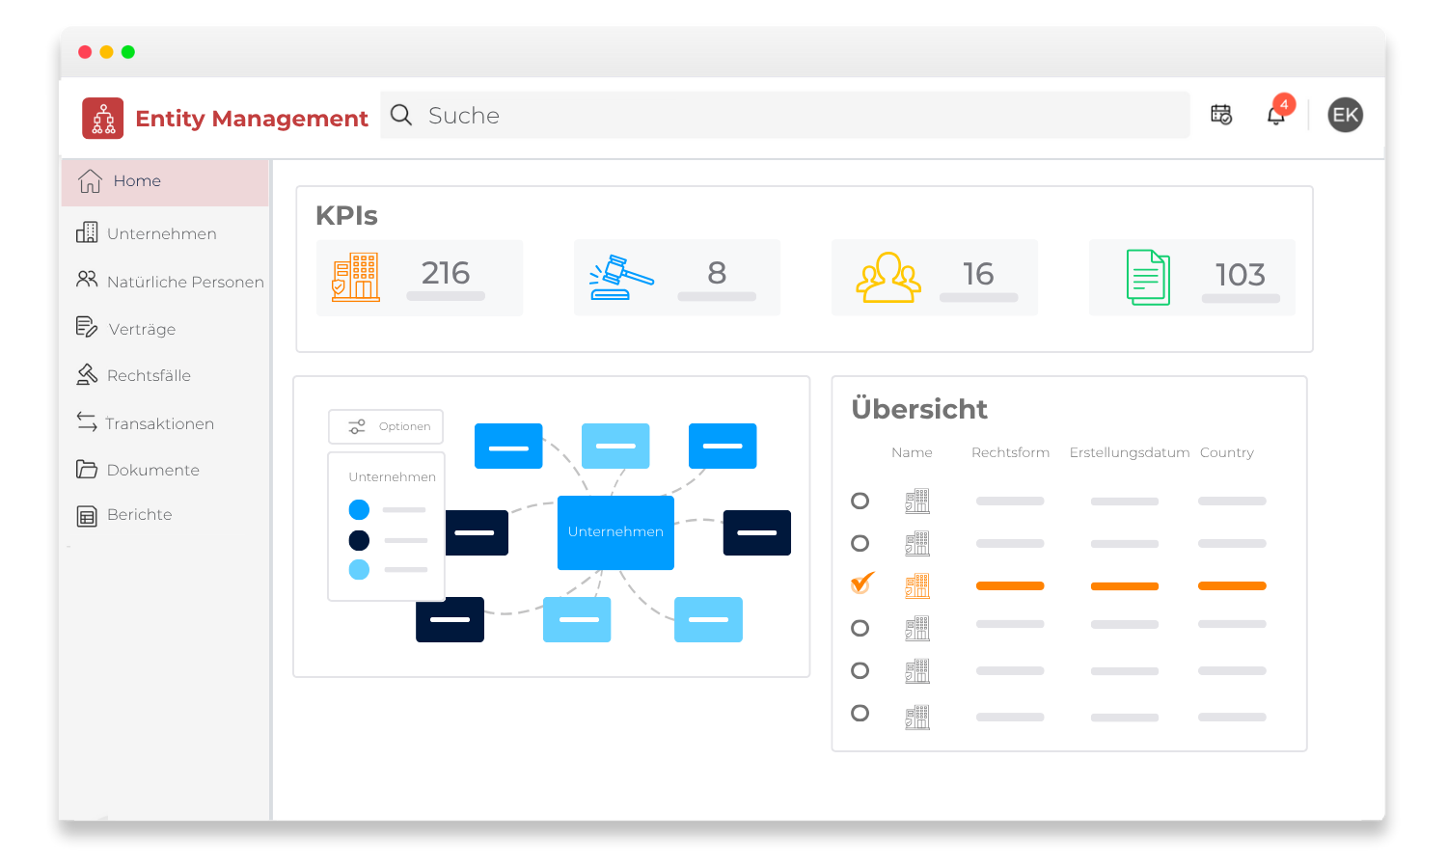The image size is (1447, 868).
Task: Open the Verträge section
Action: coord(142,329)
